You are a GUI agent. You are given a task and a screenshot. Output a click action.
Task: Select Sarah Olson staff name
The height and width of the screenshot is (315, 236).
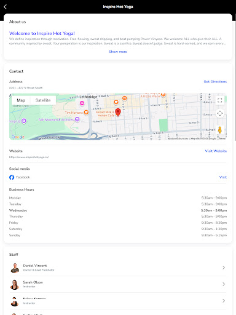[x=33, y=282]
